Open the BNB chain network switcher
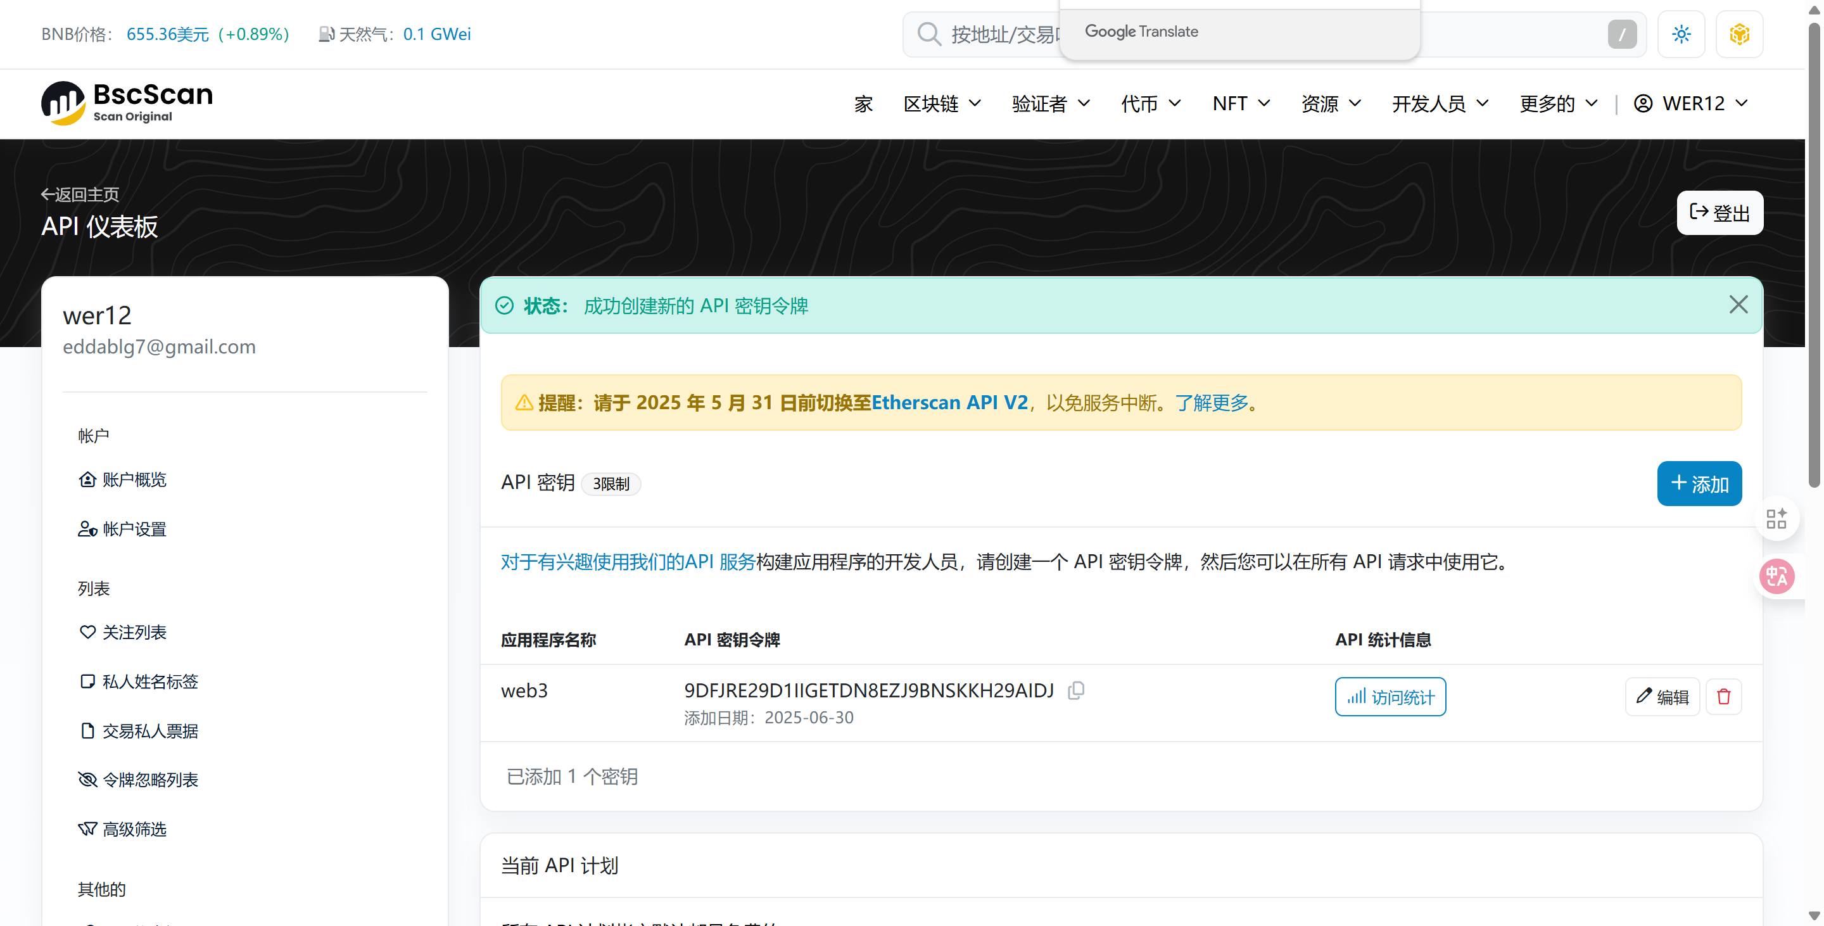 [x=1740, y=34]
